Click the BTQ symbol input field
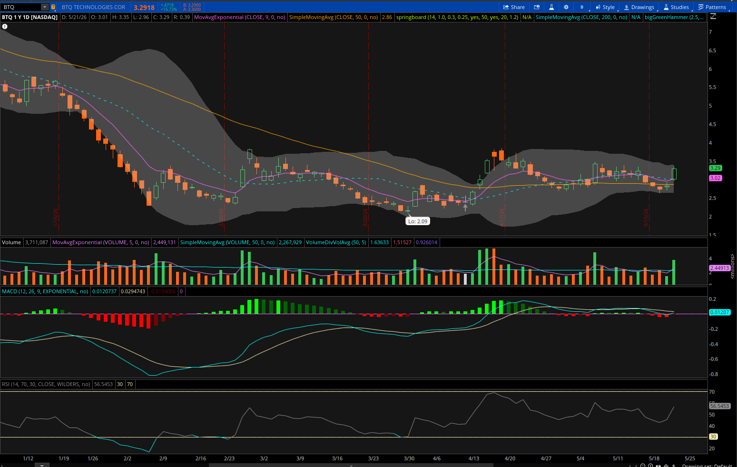 coord(21,7)
